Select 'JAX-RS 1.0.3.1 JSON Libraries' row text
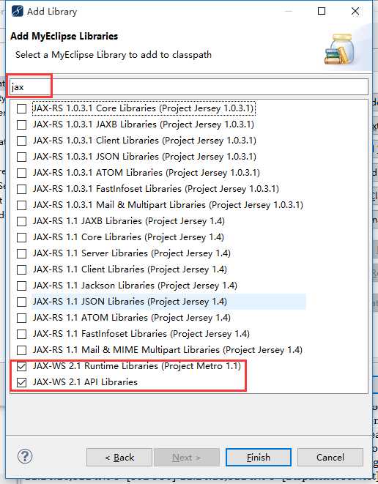Image resolution: width=378 pixels, height=484 pixels. pyautogui.click(x=144, y=157)
